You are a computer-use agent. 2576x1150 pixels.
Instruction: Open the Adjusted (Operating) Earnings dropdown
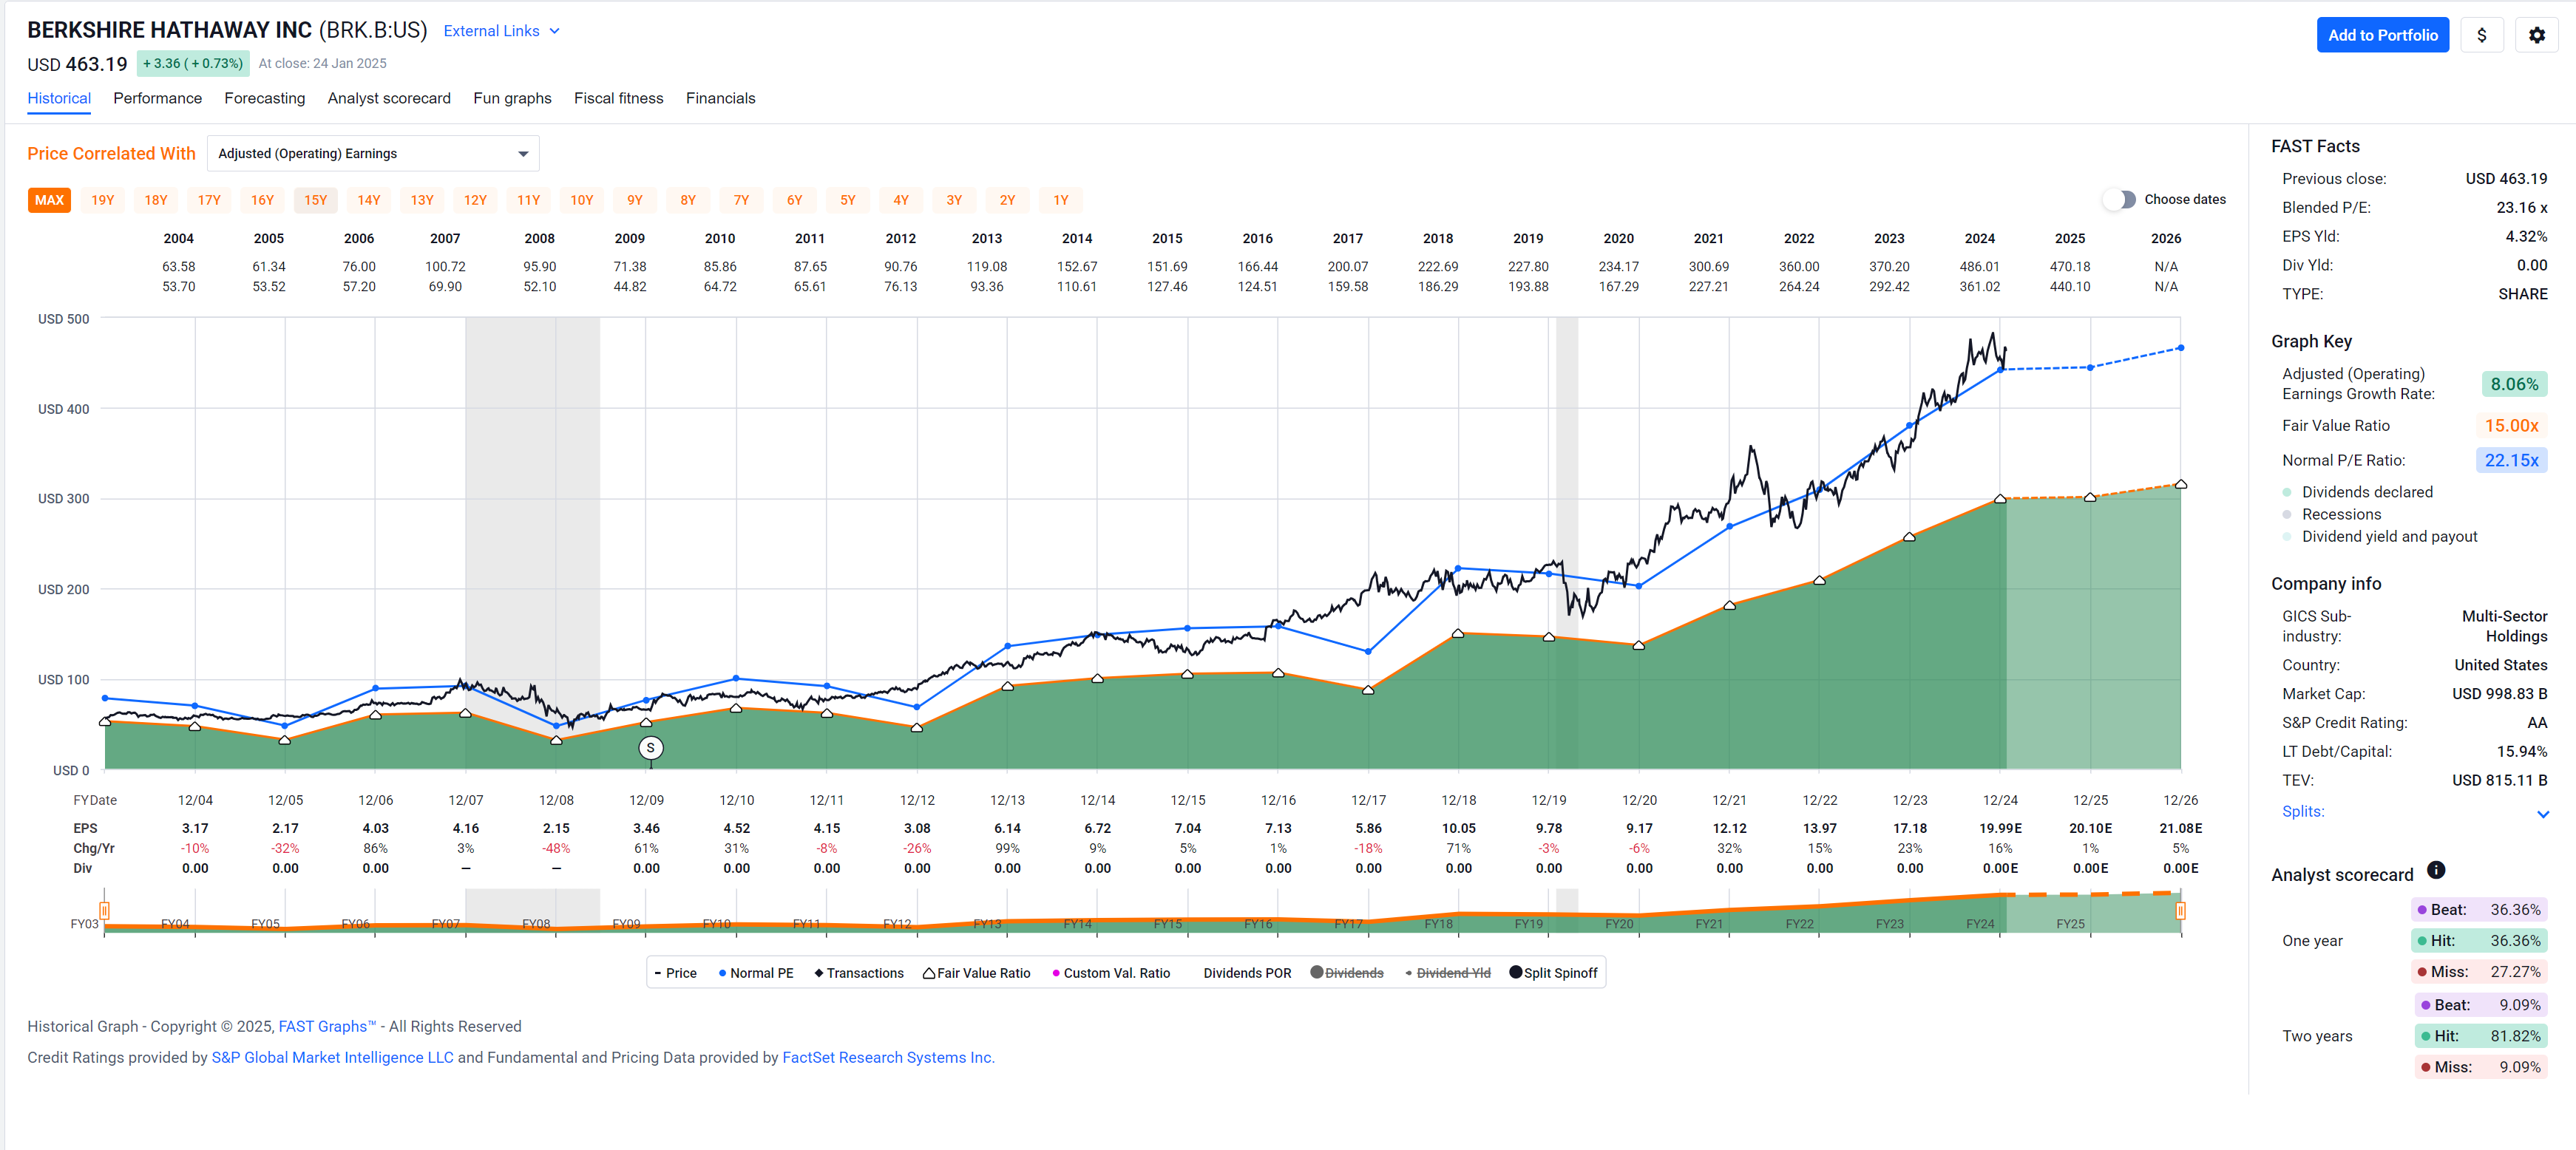pyautogui.click(x=373, y=153)
